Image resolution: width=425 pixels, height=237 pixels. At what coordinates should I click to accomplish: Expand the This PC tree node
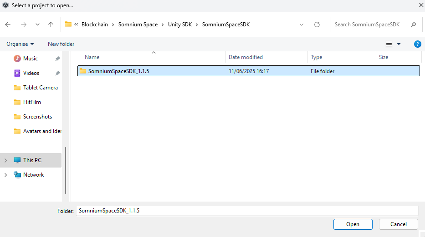(6, 160)
